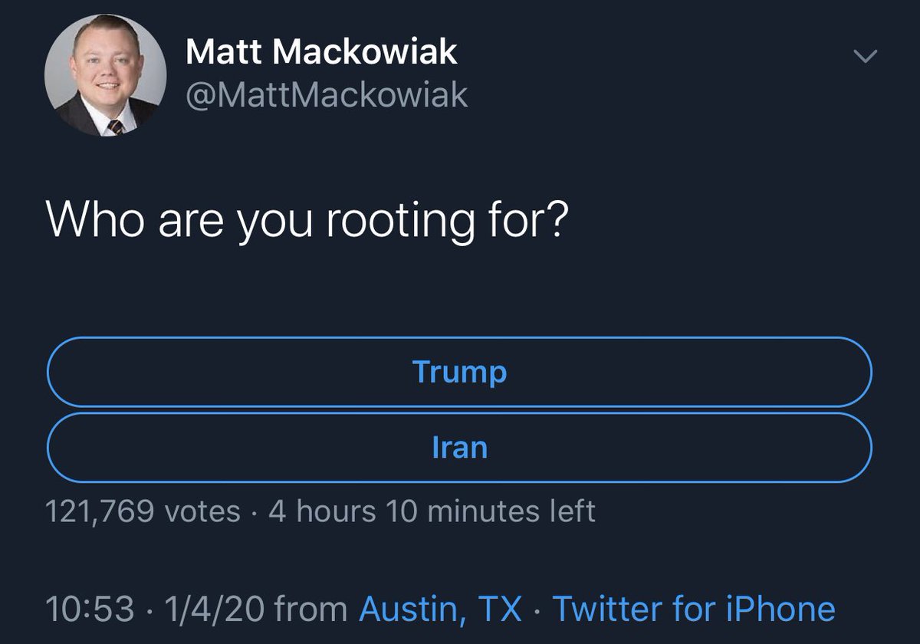Open the Austin, TX location link
The image size is (920, 644).
point(441,609)
